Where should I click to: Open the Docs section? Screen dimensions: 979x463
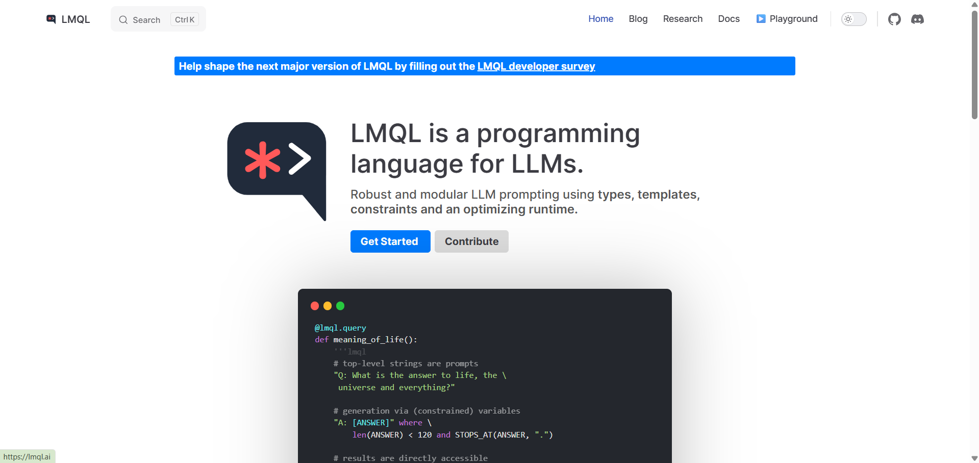(x=729, y=19)
